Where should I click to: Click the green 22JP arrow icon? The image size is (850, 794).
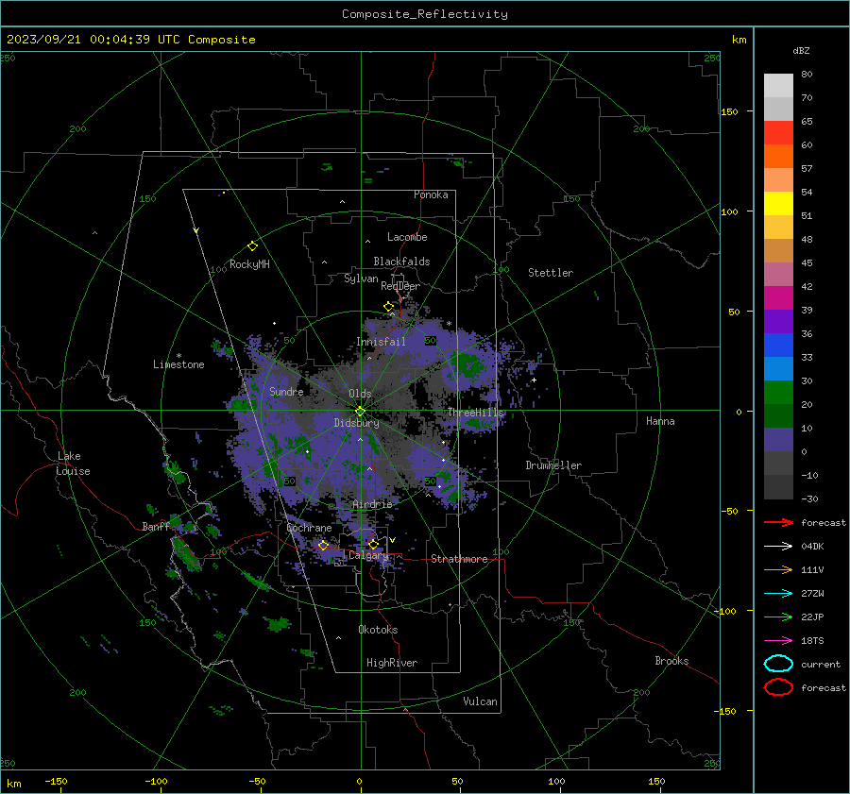click(778, 617)
